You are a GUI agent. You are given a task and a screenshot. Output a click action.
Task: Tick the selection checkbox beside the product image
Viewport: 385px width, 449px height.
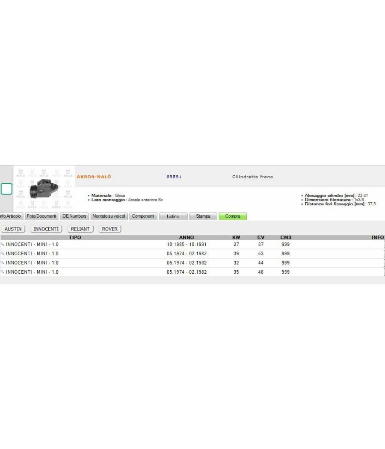click(6, 189)
